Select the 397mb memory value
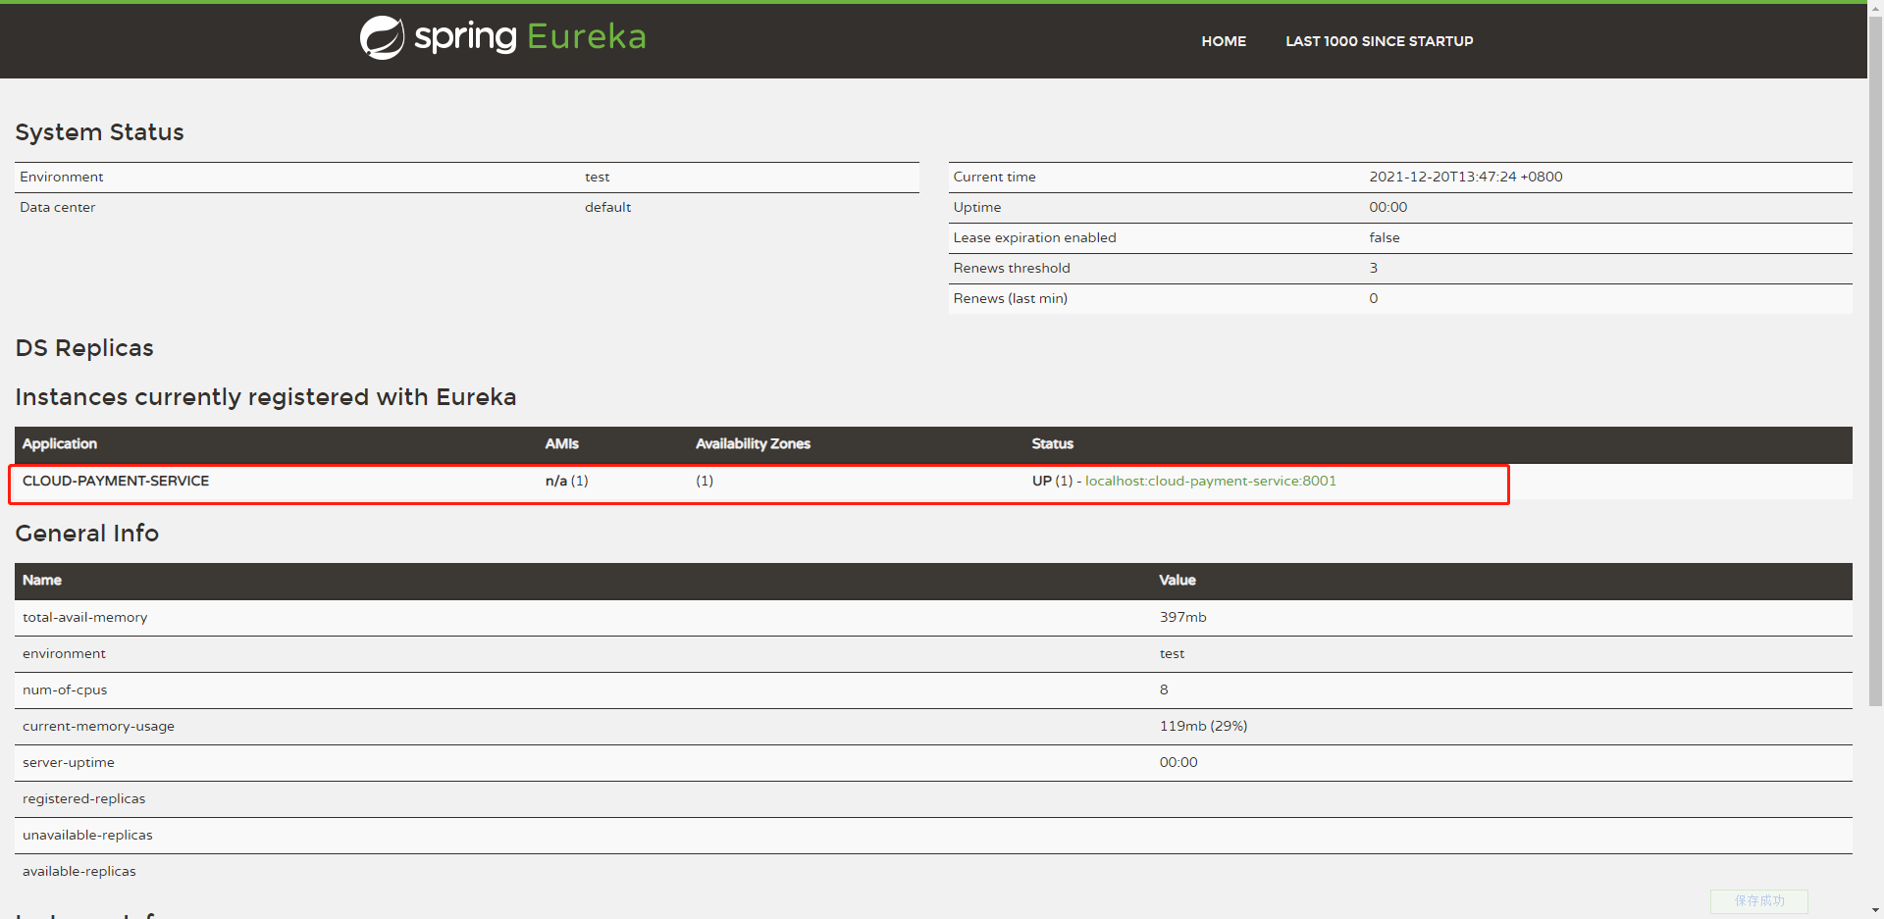The image size is (1884, 919). 1182,617
